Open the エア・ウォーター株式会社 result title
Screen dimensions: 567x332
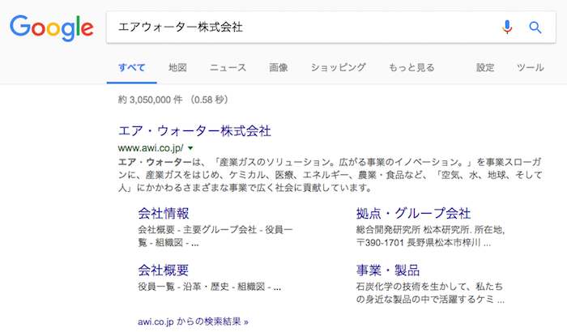pos(194,130)
